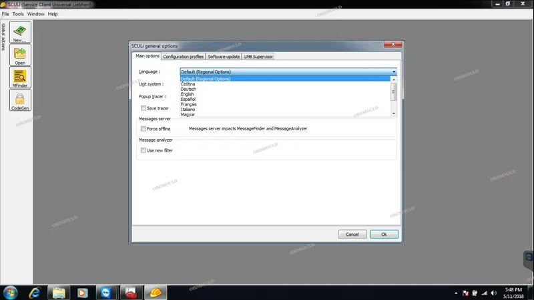This screenshot has width=534, height=300.
Task: Select English from the language list
Action: (x=188, y=94)
